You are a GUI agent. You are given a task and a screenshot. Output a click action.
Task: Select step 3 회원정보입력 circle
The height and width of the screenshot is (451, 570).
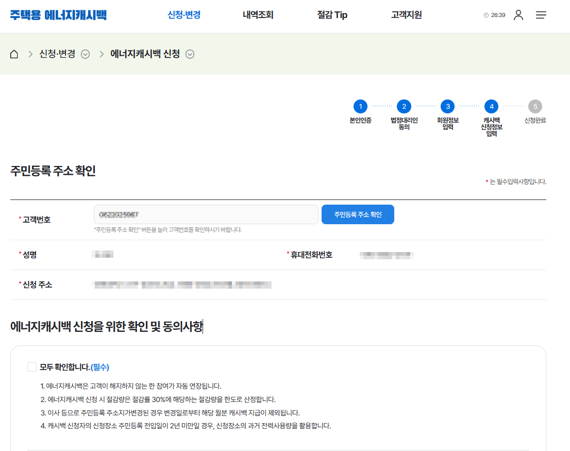pyautogui.click(x=447, y=108)
